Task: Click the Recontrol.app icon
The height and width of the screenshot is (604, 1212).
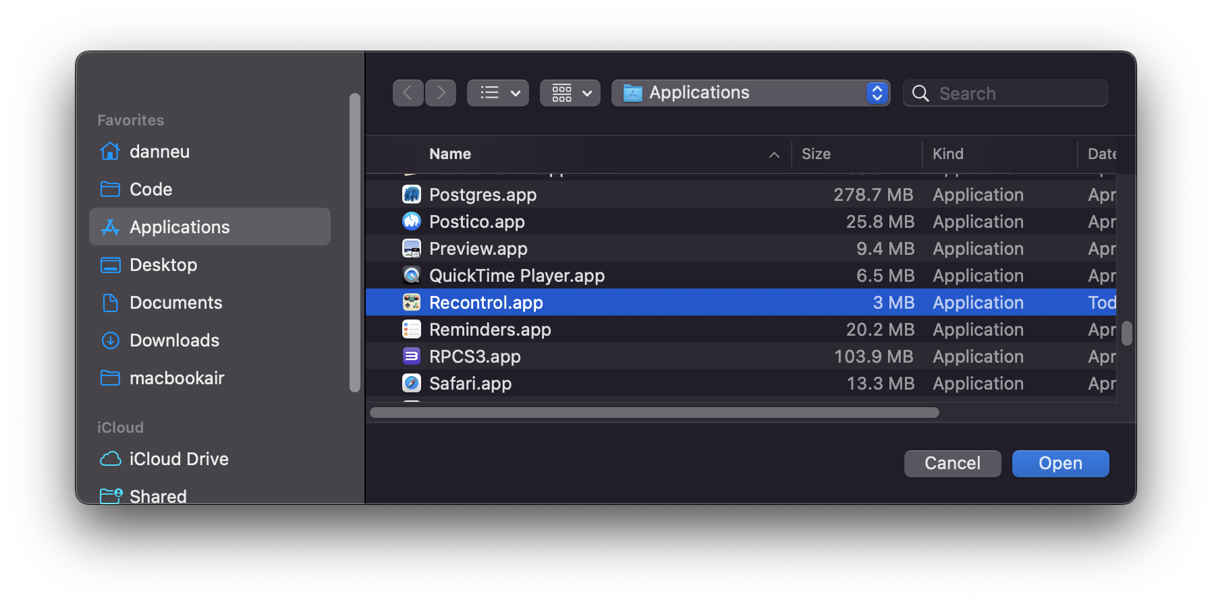Action: click(412, 302)
